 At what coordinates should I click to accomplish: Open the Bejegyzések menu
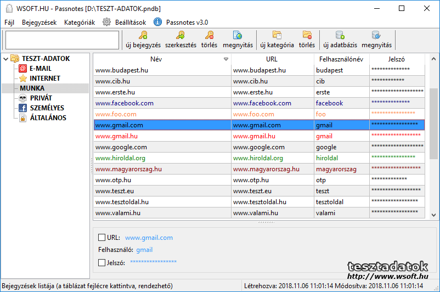coord(40,22)
